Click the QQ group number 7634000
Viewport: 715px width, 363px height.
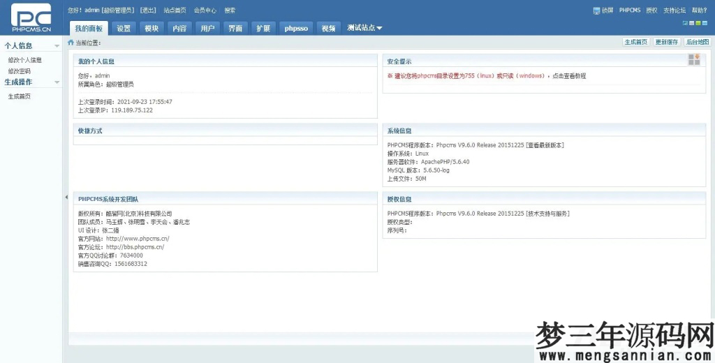[x=131, y=255]
